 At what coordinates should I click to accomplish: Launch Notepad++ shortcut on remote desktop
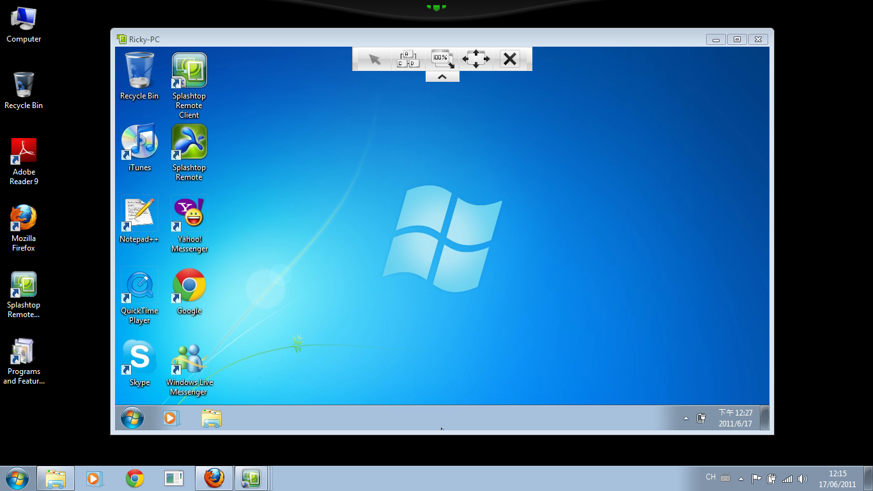139,219
